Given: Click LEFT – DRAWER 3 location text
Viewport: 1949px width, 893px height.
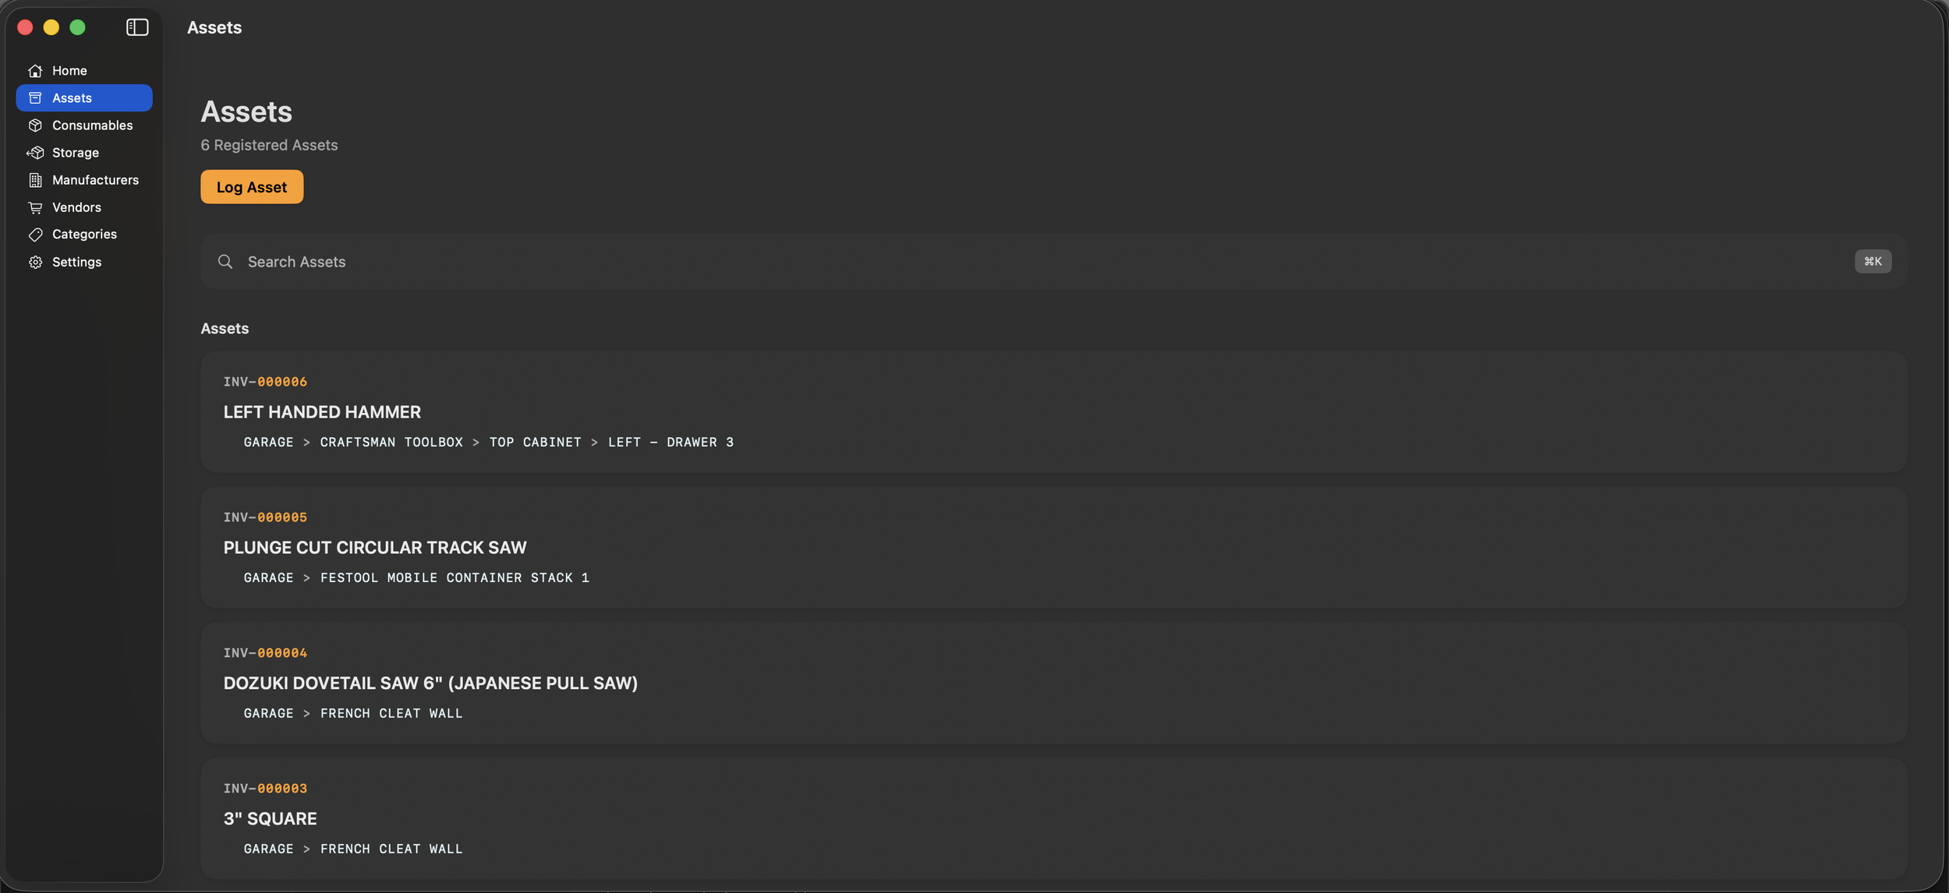Looking at the screenshot, I should point(670,442).
